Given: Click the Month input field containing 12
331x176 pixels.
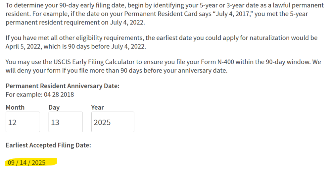Looking at the screenshot, I should [23, 122].
